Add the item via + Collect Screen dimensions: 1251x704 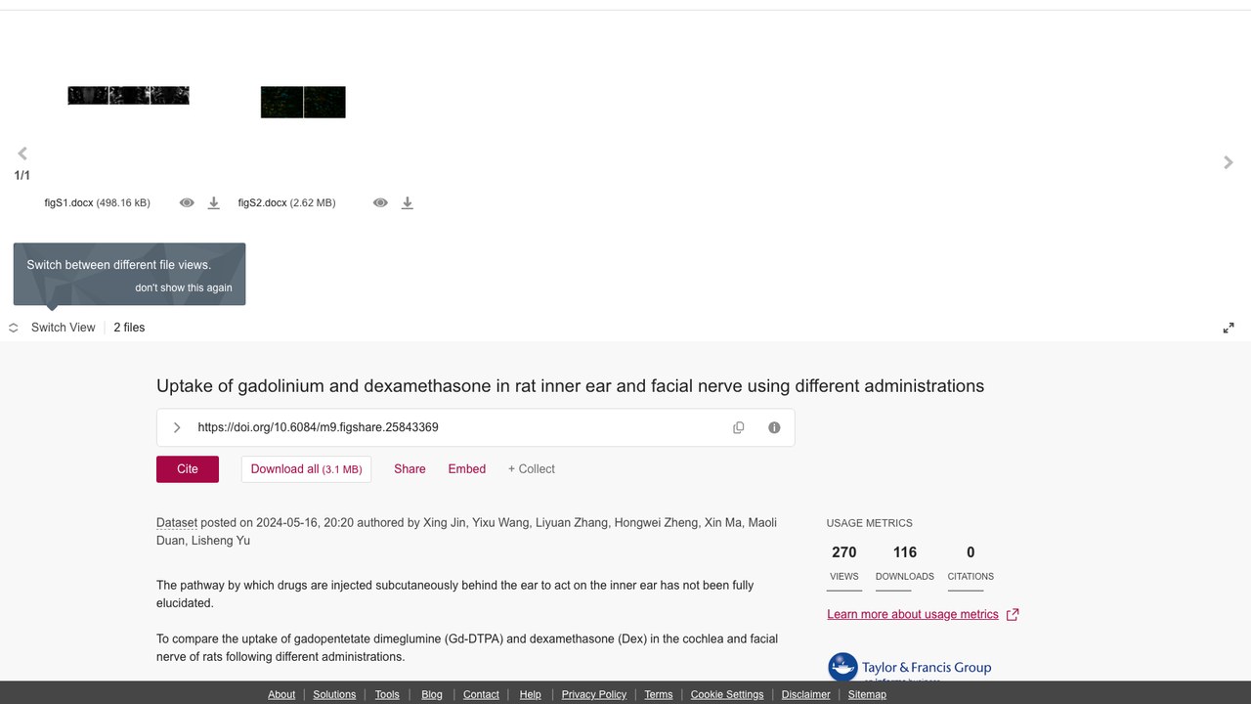coord(532,469)
